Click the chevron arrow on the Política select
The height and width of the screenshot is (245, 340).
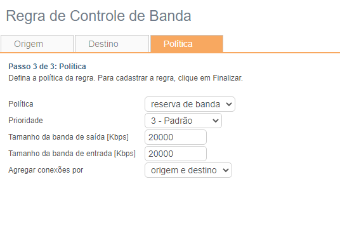(229, 104)
